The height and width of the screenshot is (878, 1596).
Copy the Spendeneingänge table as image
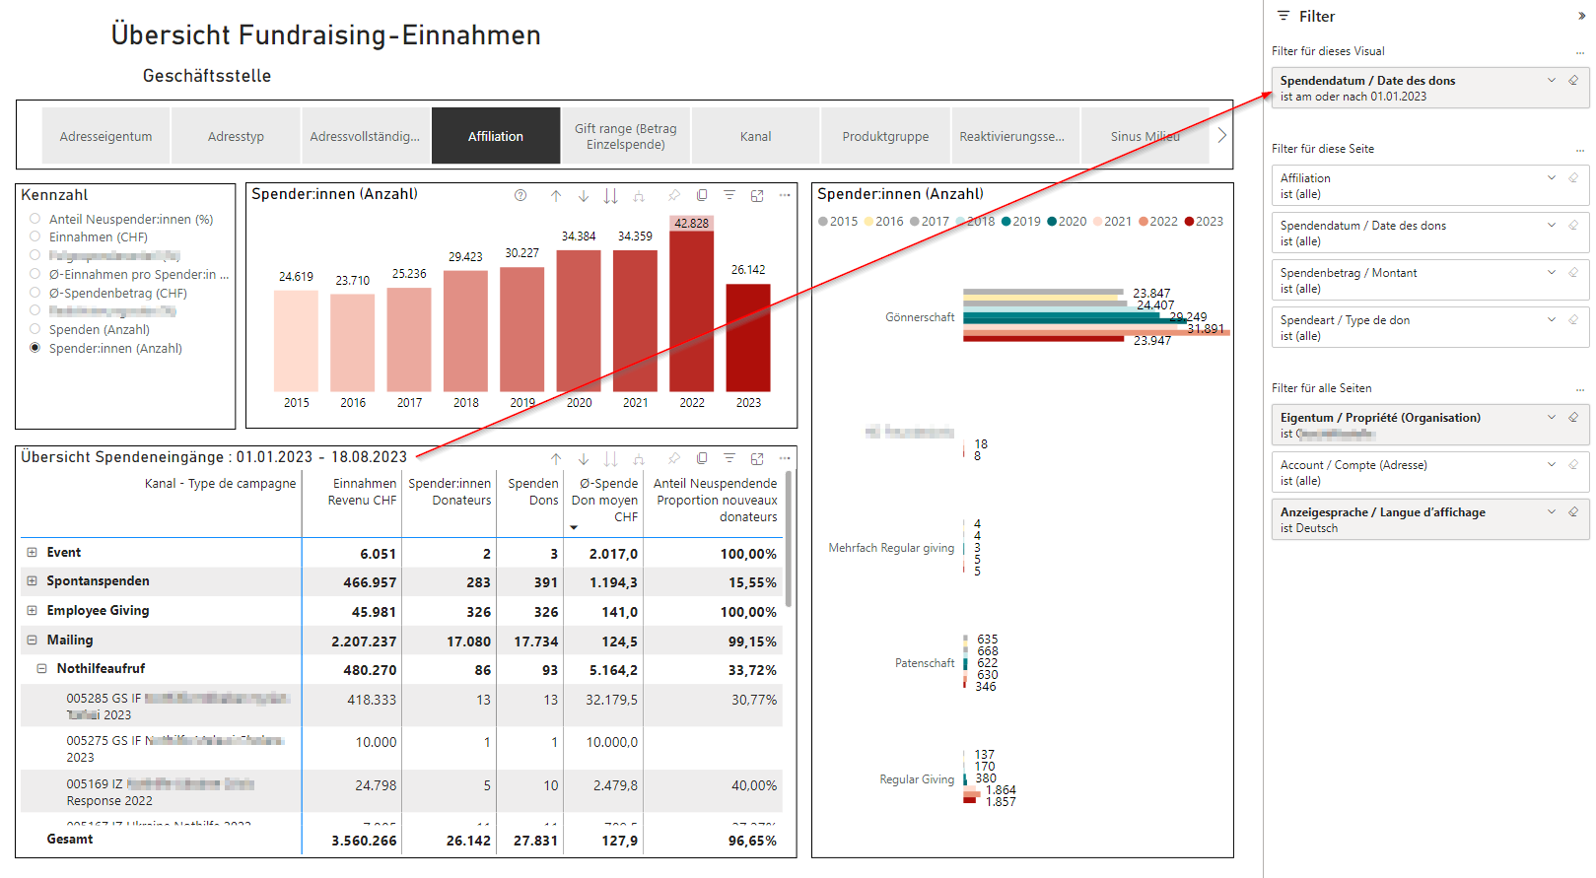click(702, 458)
